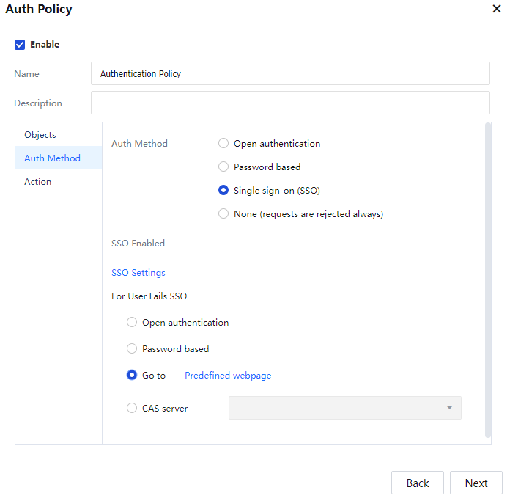Screen dimensions: 510x501
Task: Go to the Action tab
Action: coord(38,182)
